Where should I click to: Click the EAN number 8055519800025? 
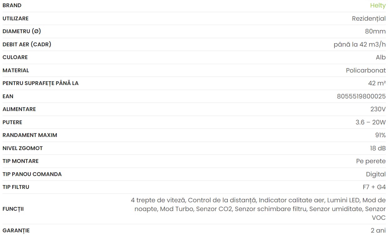tap(361, 96)
